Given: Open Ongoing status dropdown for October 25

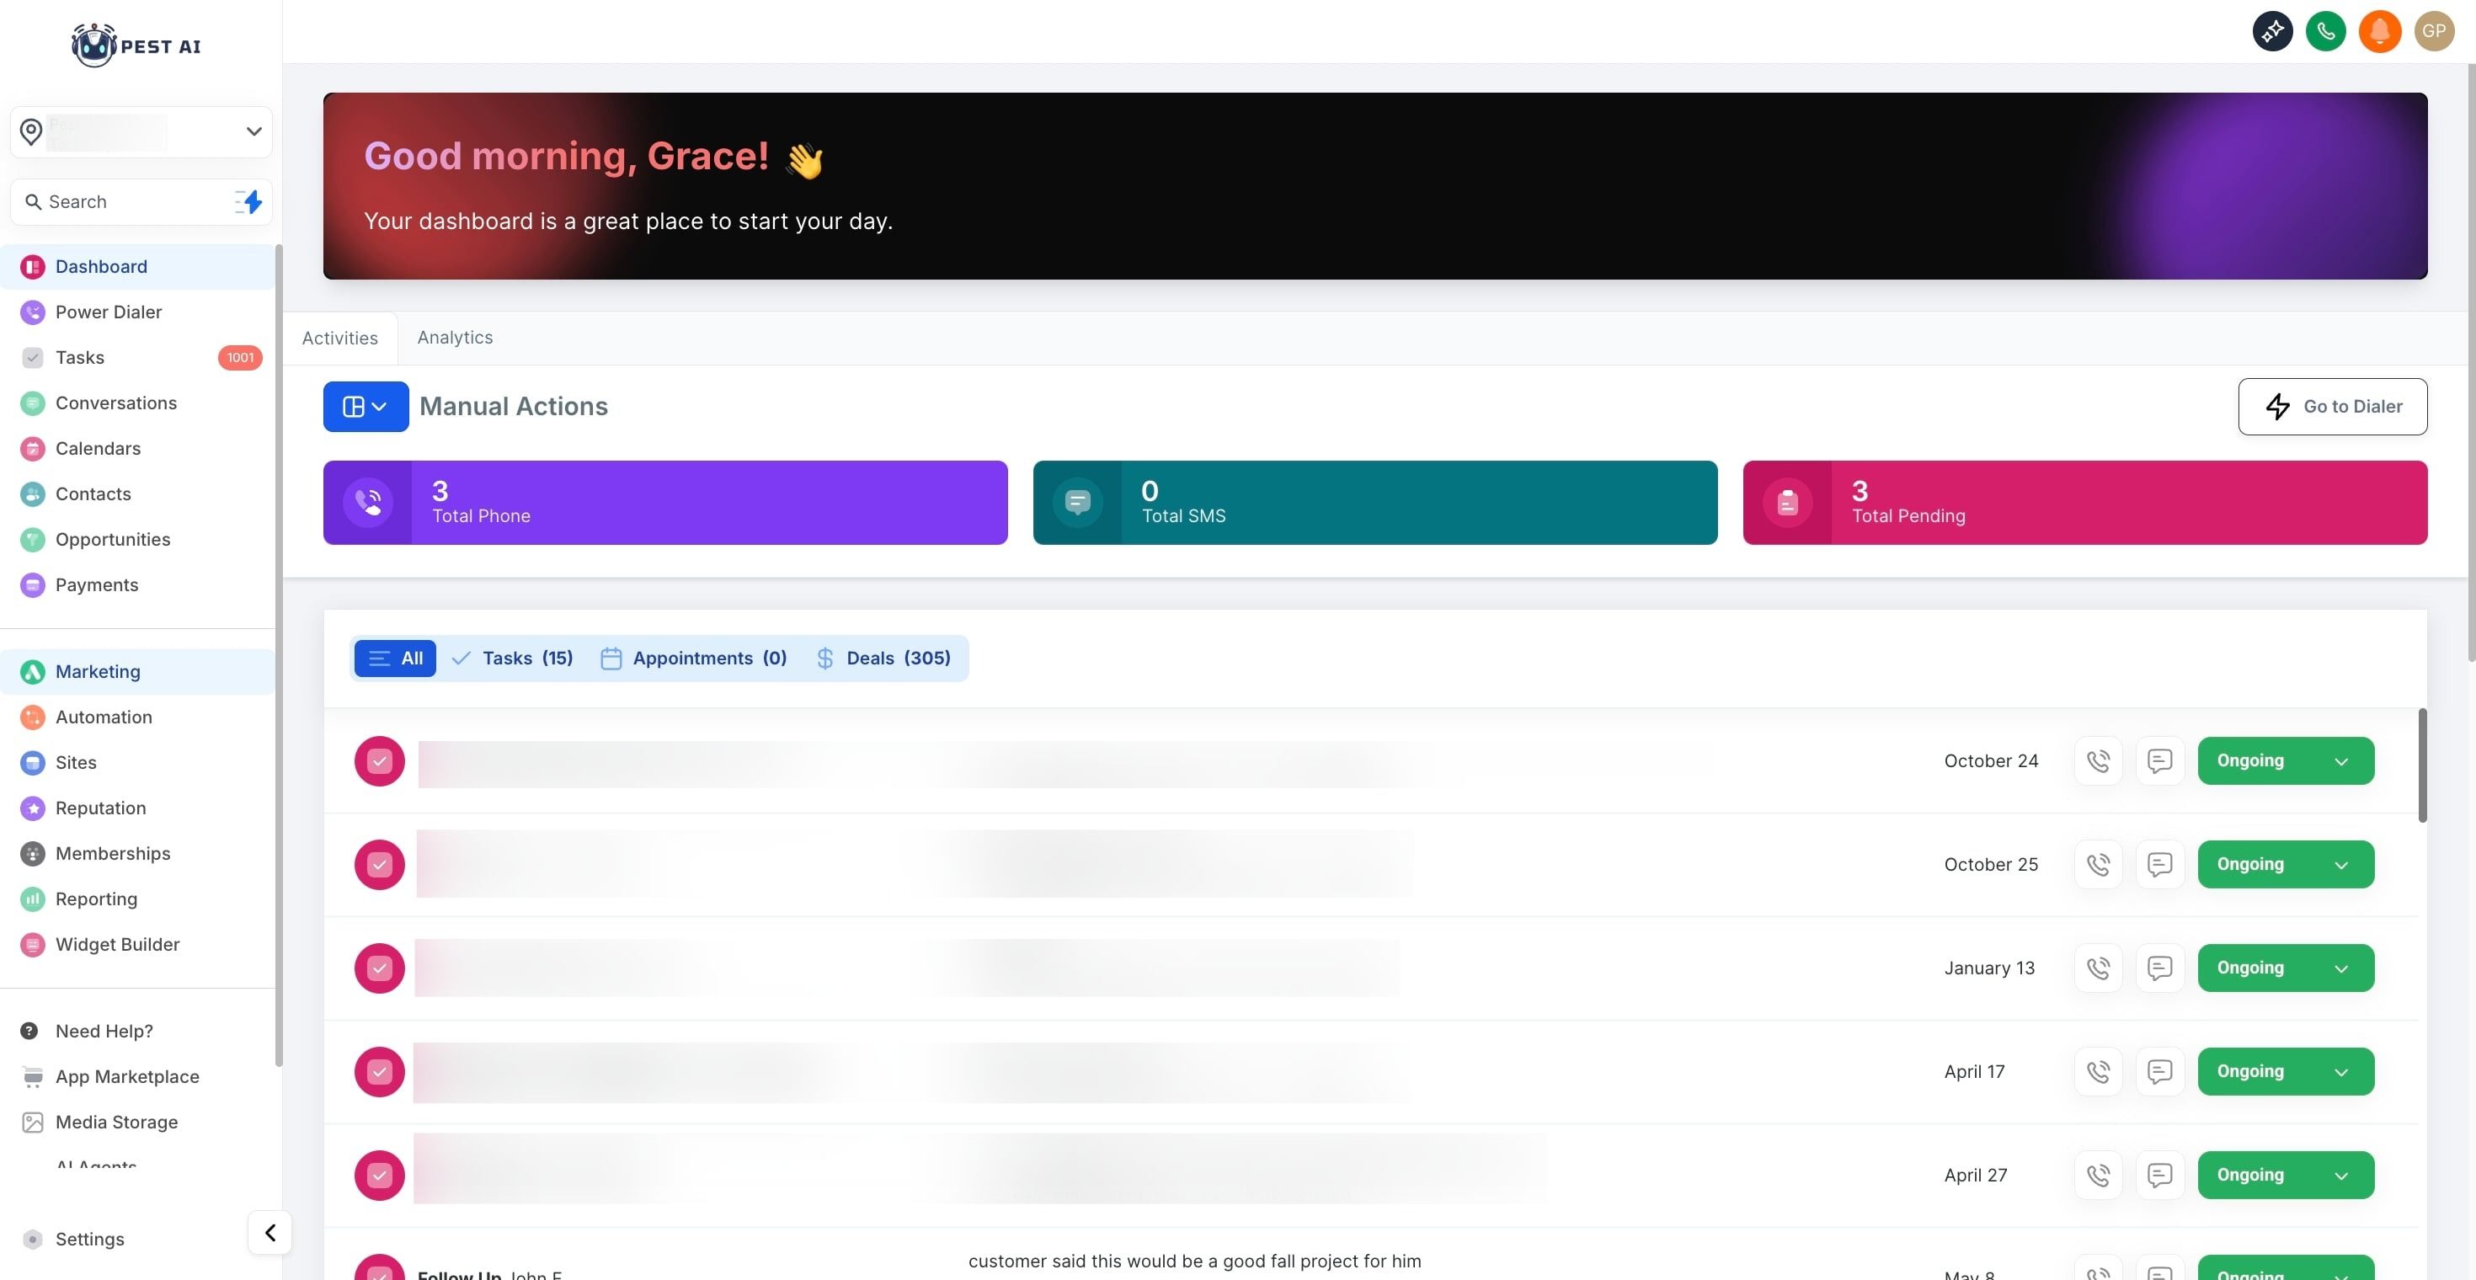Looking at the screenshot, I should pyautogui.click(x=2286, y=865).
